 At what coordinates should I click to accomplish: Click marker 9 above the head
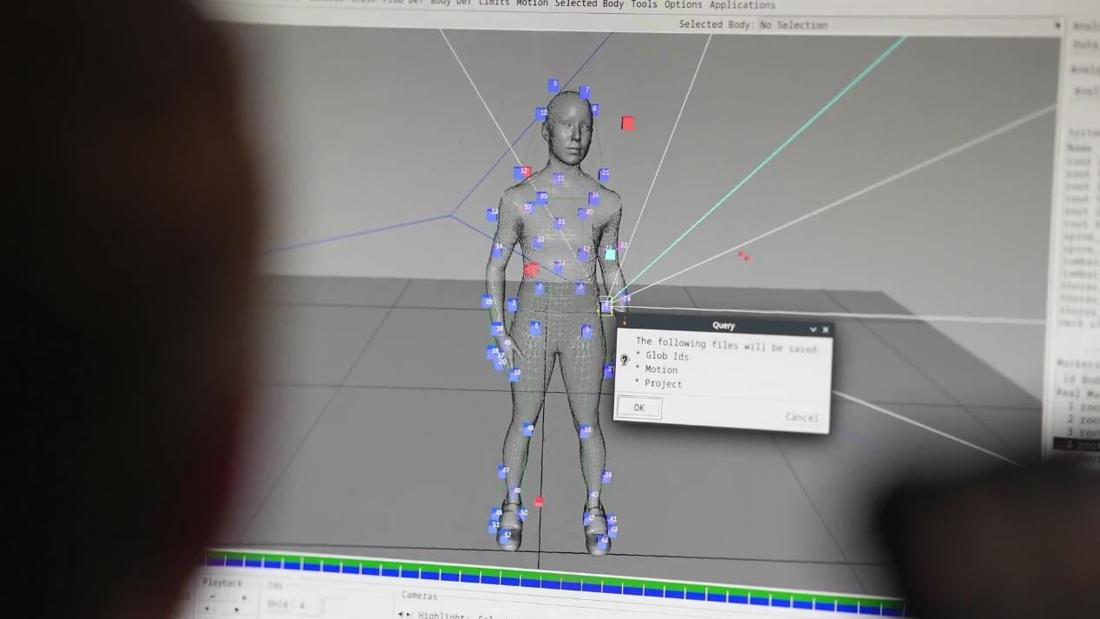click(x=553, y=85)
